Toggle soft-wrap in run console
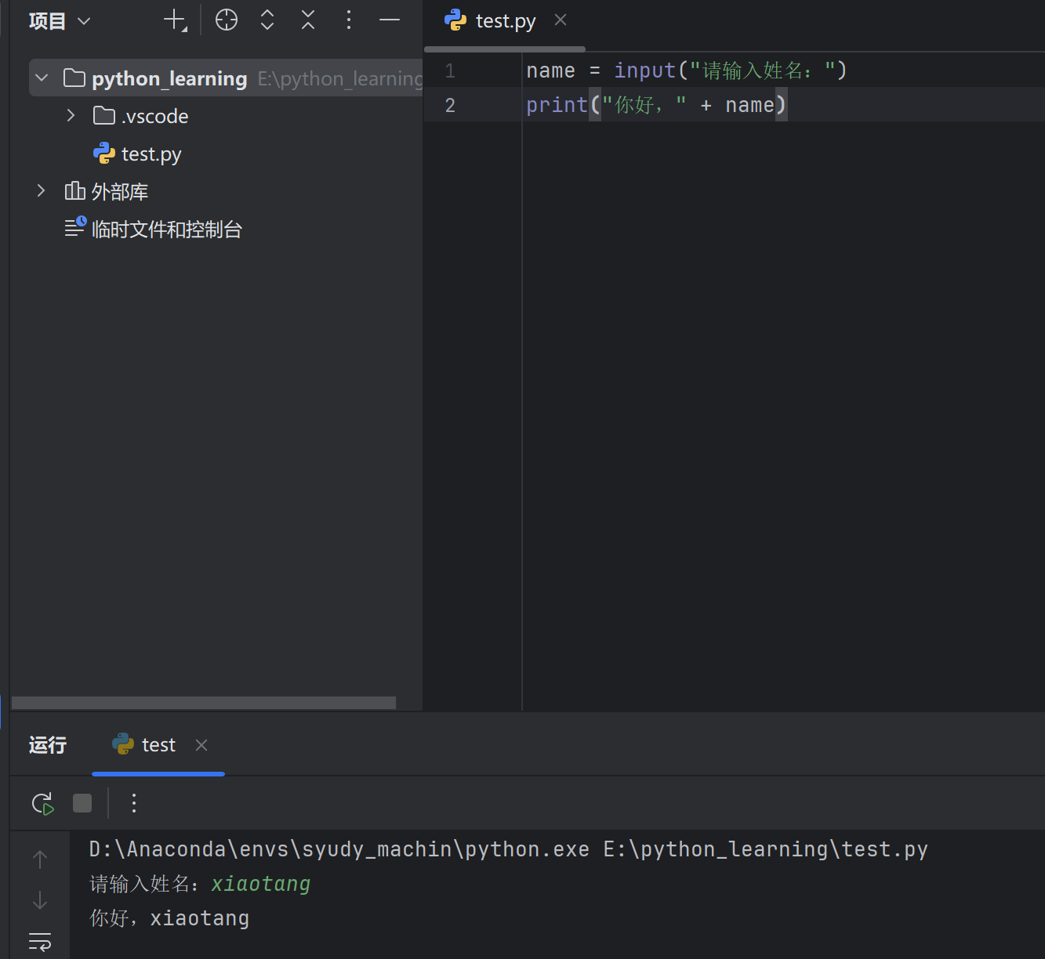This screenshot has height=959, width=1045. 40,941
